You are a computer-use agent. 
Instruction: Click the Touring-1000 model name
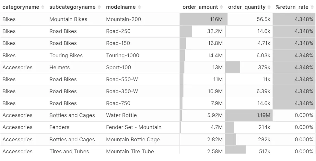click(123, 56)
